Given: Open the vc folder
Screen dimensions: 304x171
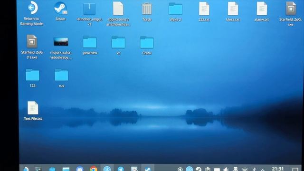Looking at the screenshot, I should point(118,45).
